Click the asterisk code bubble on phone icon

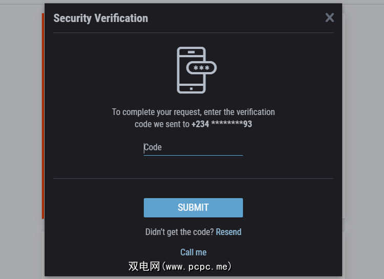click(x=202, y=68)
